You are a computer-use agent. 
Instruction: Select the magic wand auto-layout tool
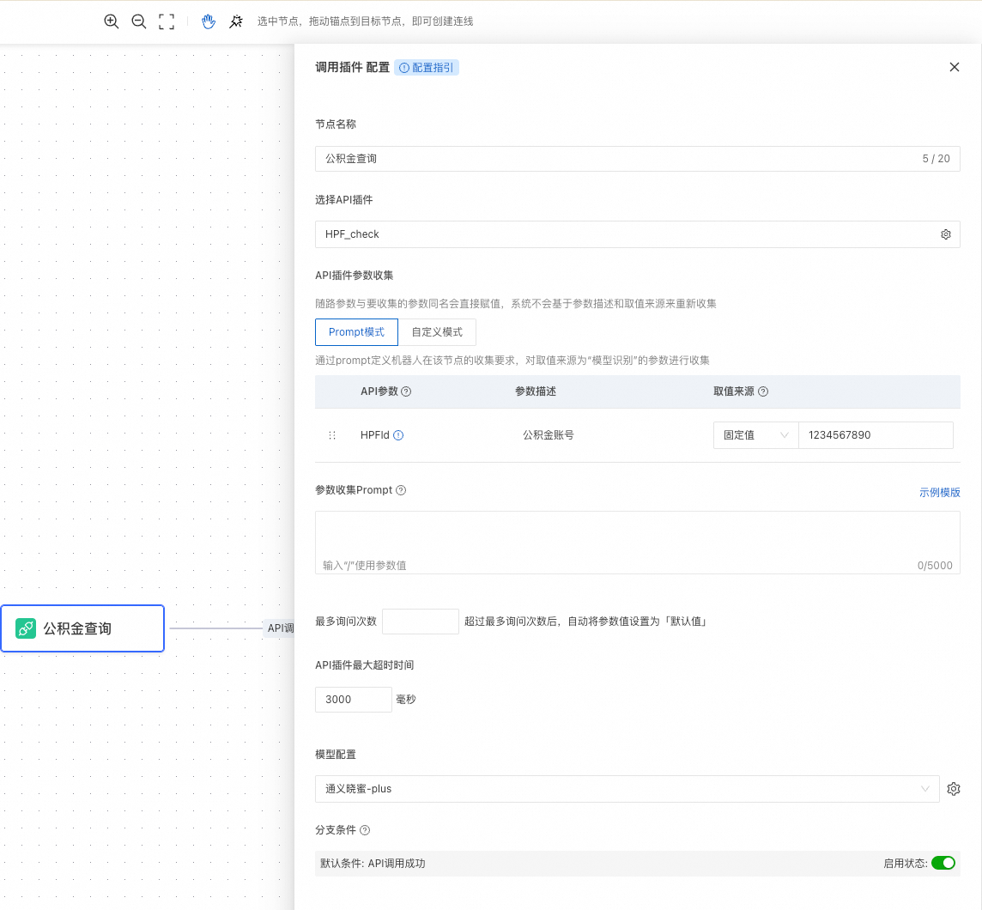pyautogui.click(x=236, y=21)
